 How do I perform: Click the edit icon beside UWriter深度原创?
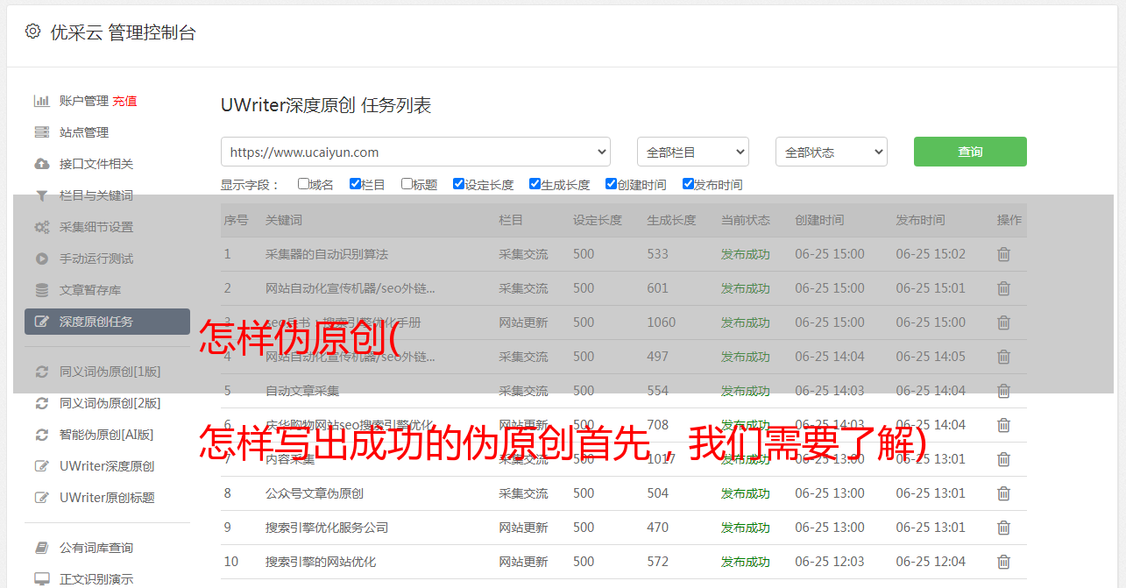pos(41,466)
